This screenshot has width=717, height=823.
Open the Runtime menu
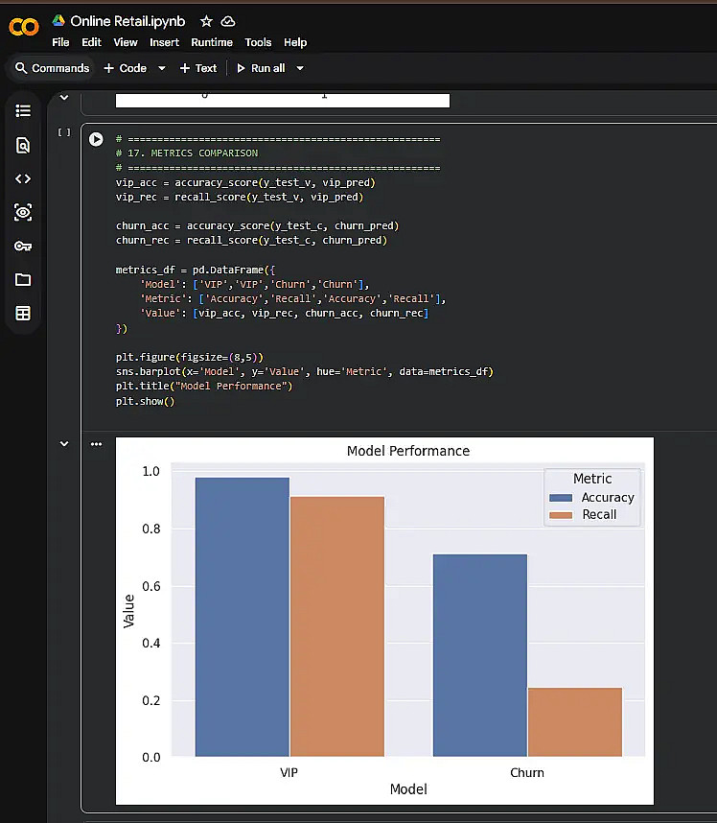tap(212, 42)
